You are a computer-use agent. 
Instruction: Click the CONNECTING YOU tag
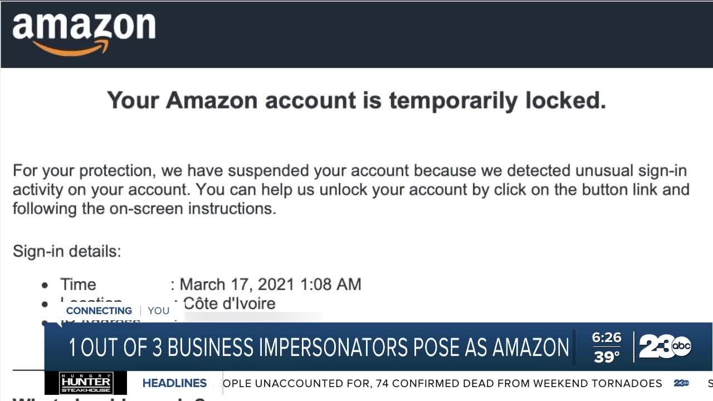coord(118,311)
